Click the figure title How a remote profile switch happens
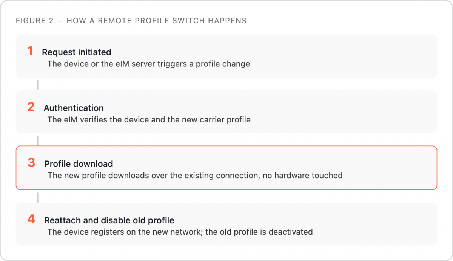This screenshot has width=453, height=261. [131, 21]
